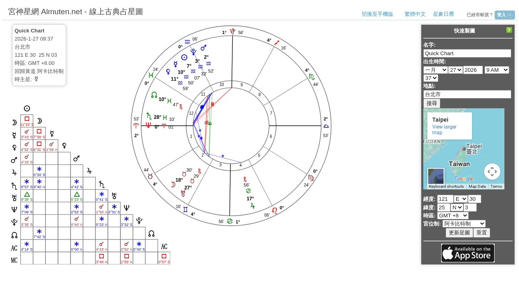Screen dimensions: 519x292
Task: Open the 星象日曆 menu item
Action: [x=444, y=14]
